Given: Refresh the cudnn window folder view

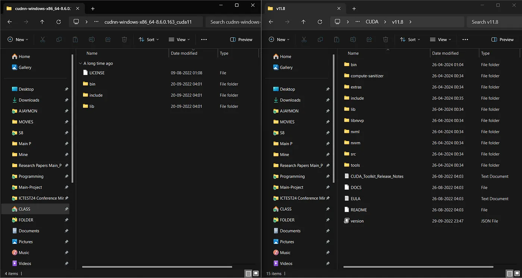Looking at the screenshot, I should click(x=59, y=22).
